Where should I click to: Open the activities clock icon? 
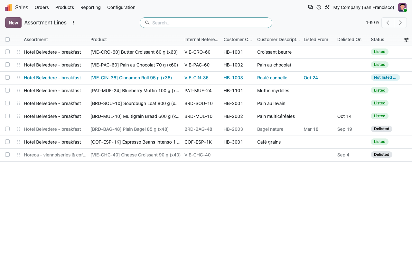point(319,7)
